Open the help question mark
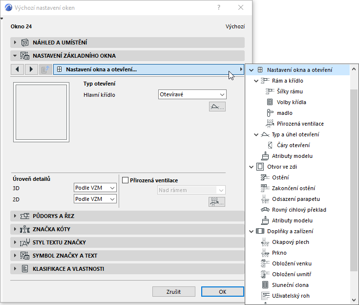This screenshot has width=359, height=305. point(219,7)
